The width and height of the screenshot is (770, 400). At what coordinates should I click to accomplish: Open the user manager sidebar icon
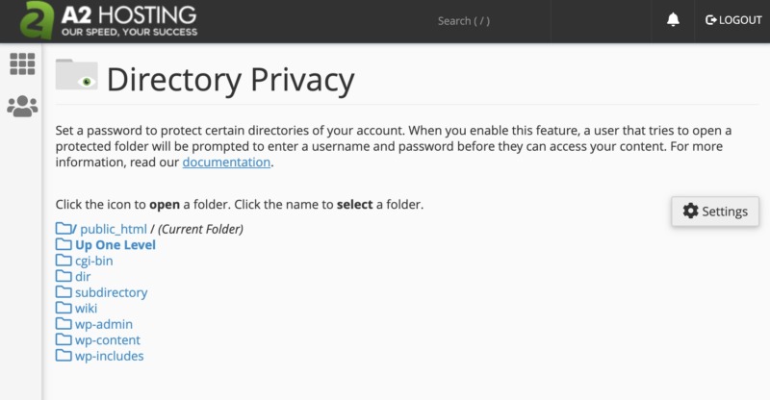21,106
